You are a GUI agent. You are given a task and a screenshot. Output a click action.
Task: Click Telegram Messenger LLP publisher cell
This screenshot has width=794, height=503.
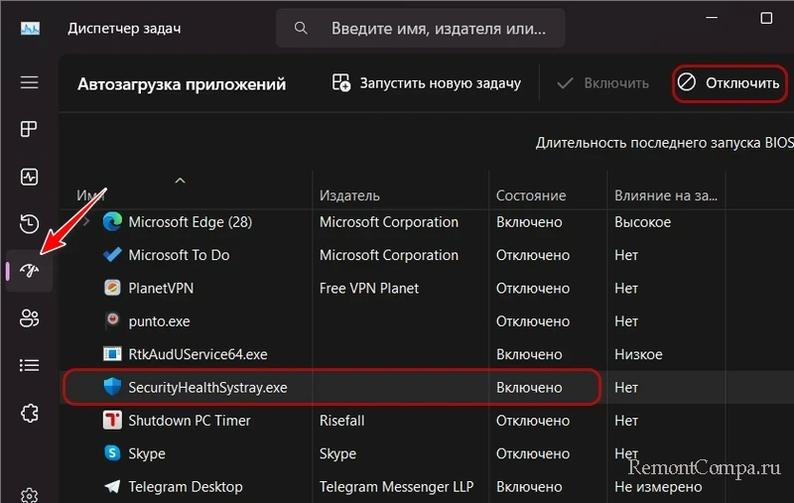(x=396, y=486)
